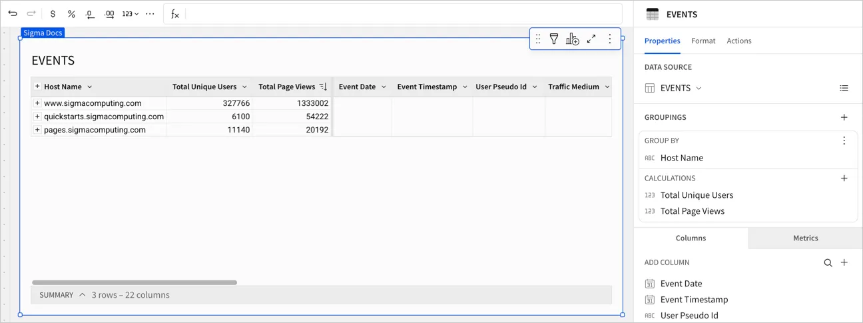Select Host Name grouping key
The image size is (863, 323).
point(682,158)
